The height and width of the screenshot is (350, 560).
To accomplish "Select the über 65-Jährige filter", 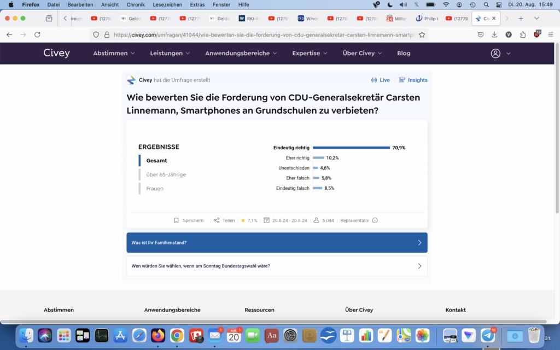I will click(166, 174).
